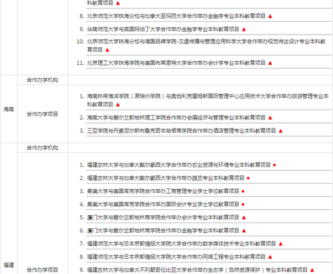Screen dimensions: 333x274
Task: Open 三亚学院与丹麦尼尔斯布鲁克 酒店管理 project link
Action: (182, 131)
